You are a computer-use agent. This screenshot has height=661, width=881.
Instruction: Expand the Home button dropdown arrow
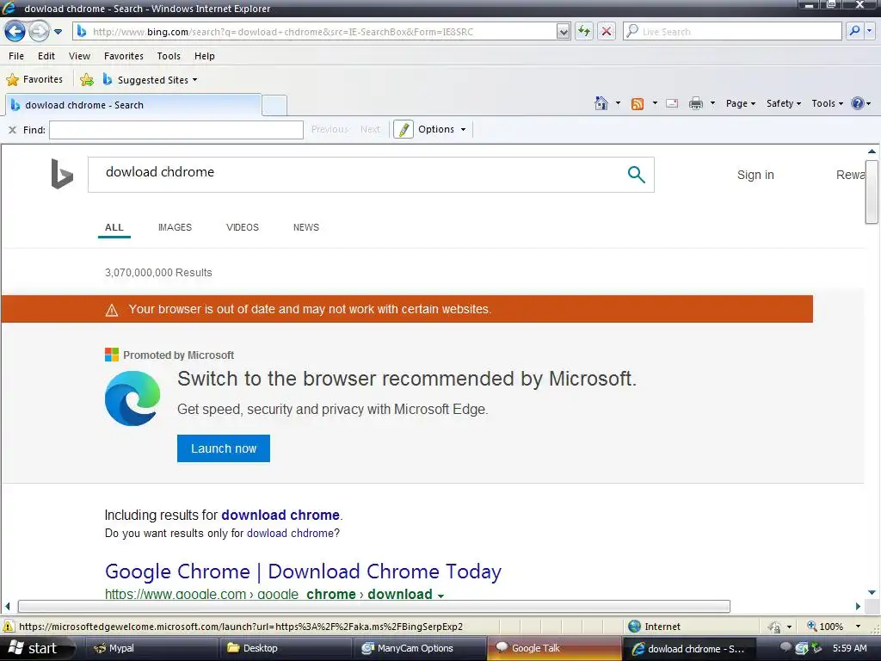[618, 103]
